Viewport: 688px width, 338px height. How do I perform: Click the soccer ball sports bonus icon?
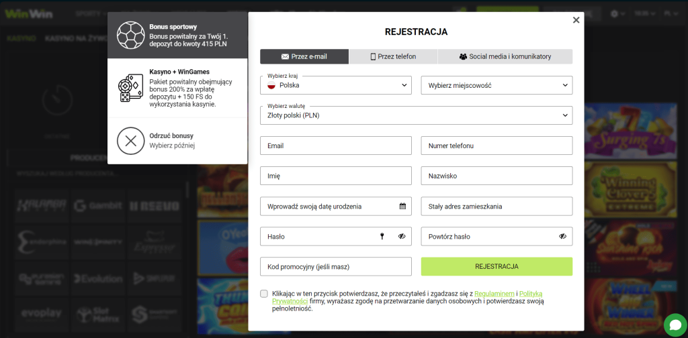pos(131,36)
